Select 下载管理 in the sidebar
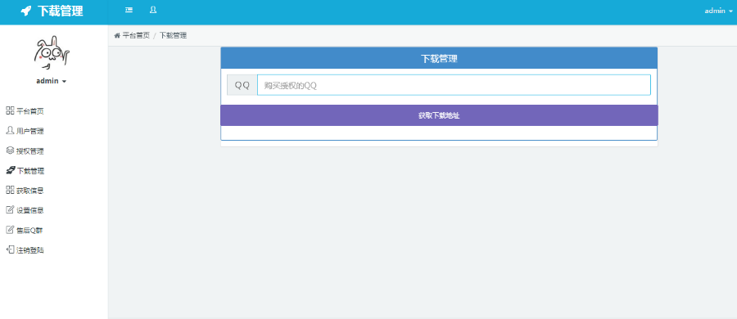Image resolution: width=737 pixels, height=319 pixels. (x=30, y=171)
